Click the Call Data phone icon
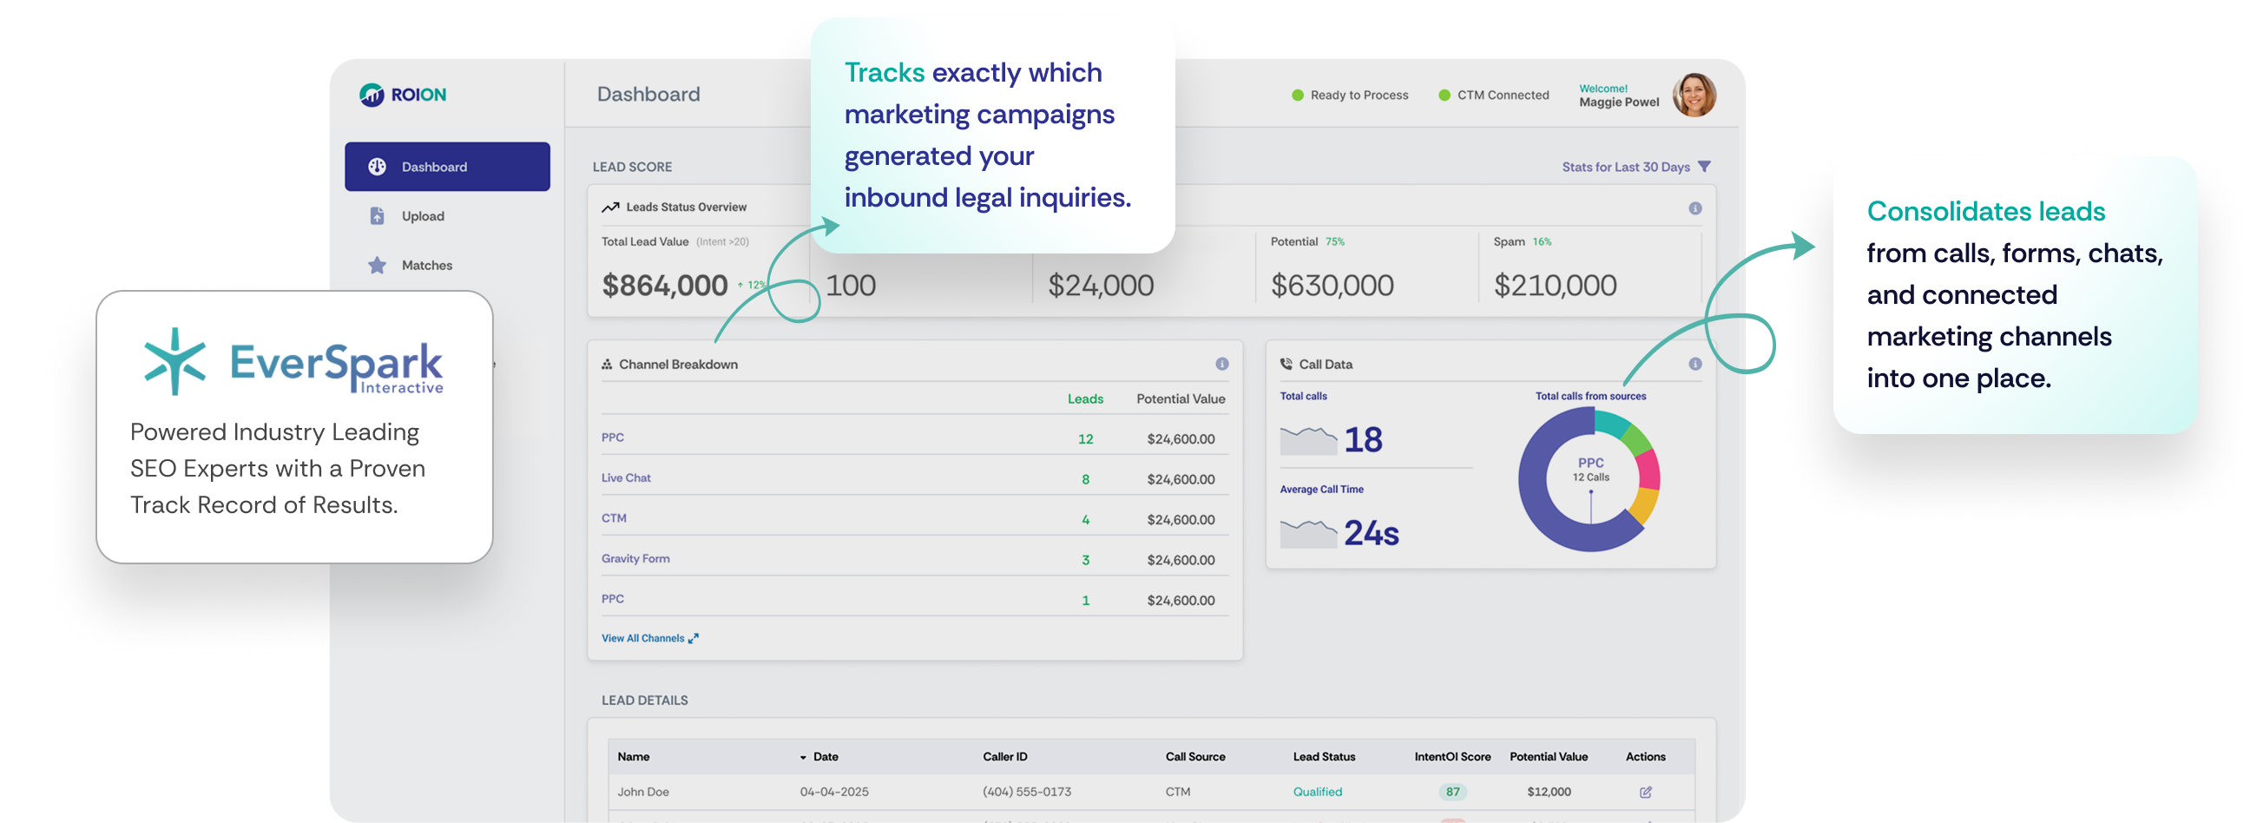The height and width of the screenshot is (823, 2257). pyautogui.click(x=1286, y=364)
